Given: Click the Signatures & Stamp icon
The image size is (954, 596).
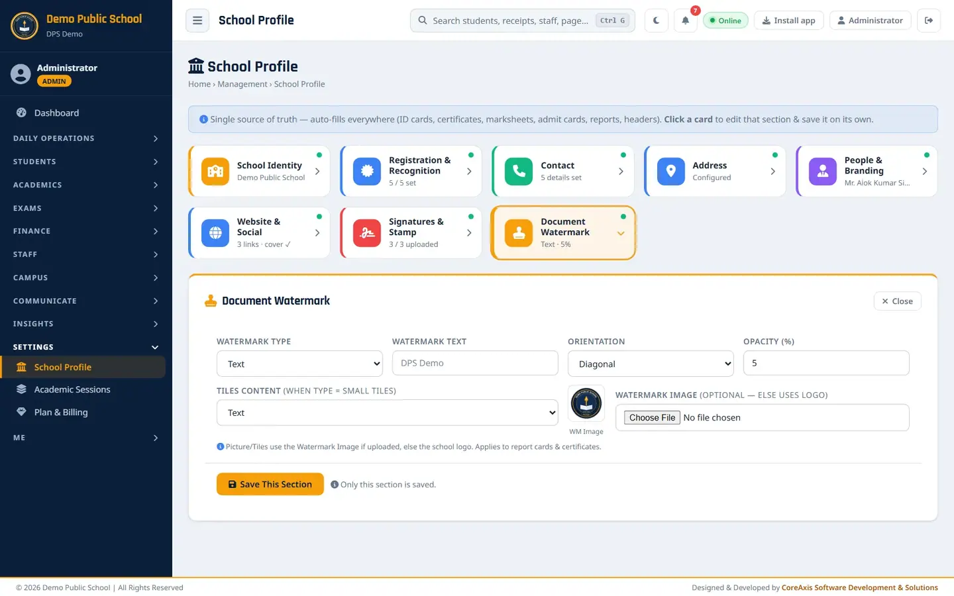Looking at the screenshot, I should point(367,233).
